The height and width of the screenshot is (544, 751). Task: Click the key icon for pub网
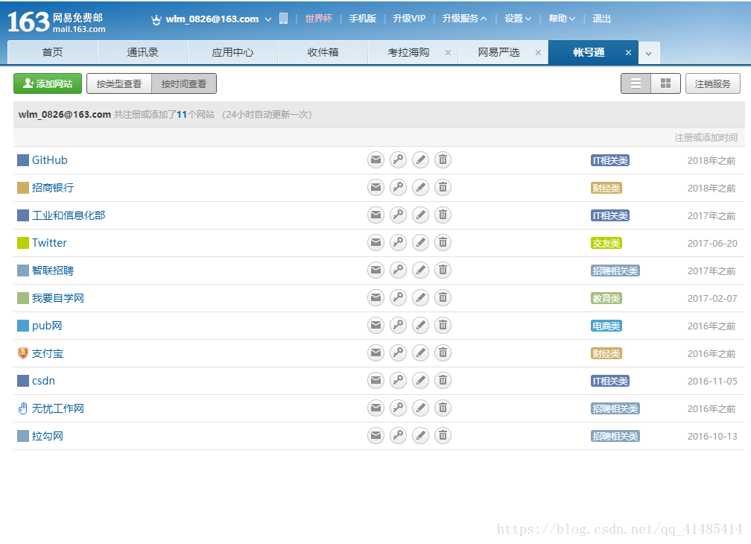pos(398,325)
